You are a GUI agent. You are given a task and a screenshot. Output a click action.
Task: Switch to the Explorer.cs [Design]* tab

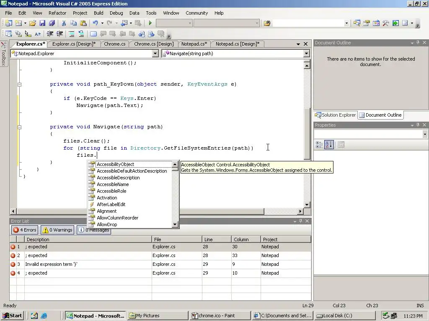click(x=74, y=44)
